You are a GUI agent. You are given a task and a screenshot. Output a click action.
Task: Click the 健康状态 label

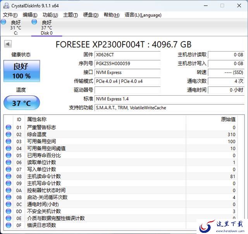[21, 55]
